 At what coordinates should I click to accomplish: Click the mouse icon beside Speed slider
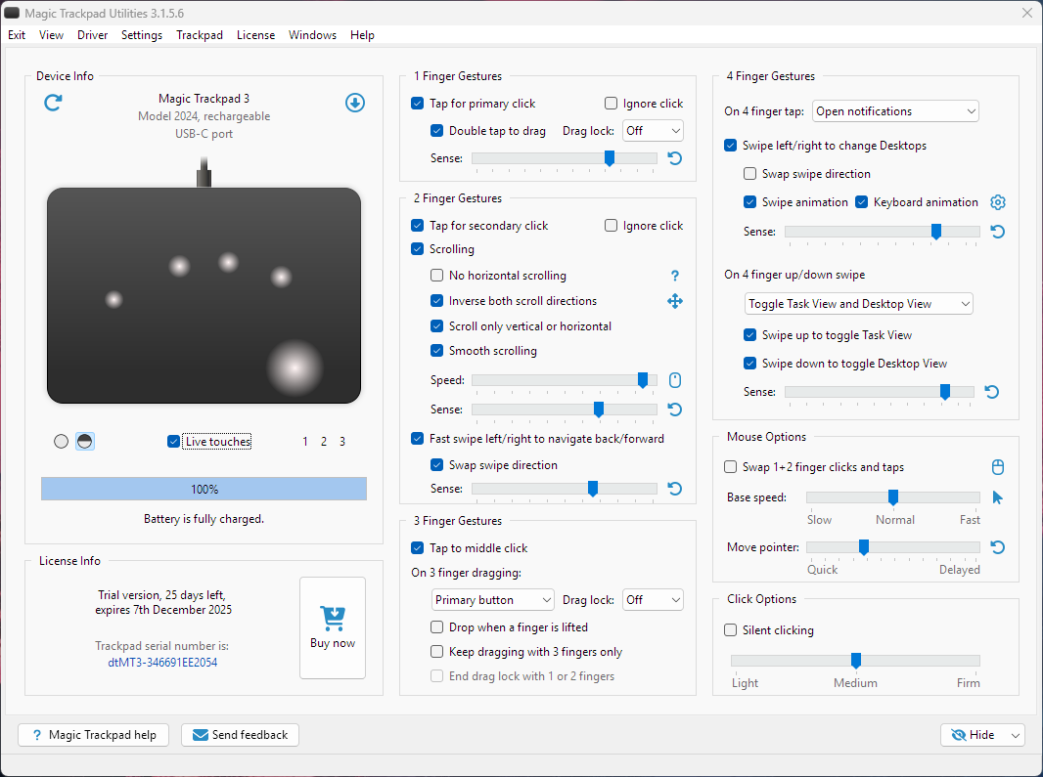tap(674, 380)
